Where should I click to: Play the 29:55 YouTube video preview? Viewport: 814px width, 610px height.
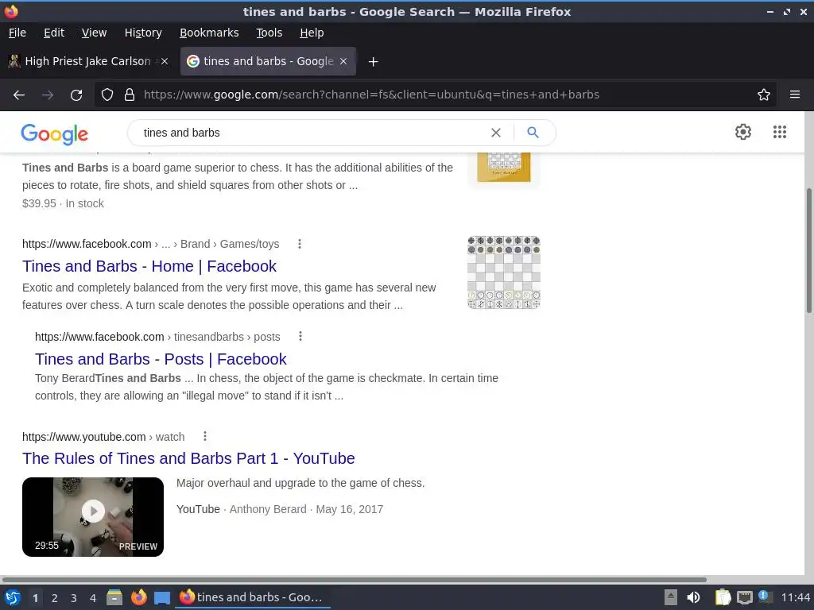point(93,516)
